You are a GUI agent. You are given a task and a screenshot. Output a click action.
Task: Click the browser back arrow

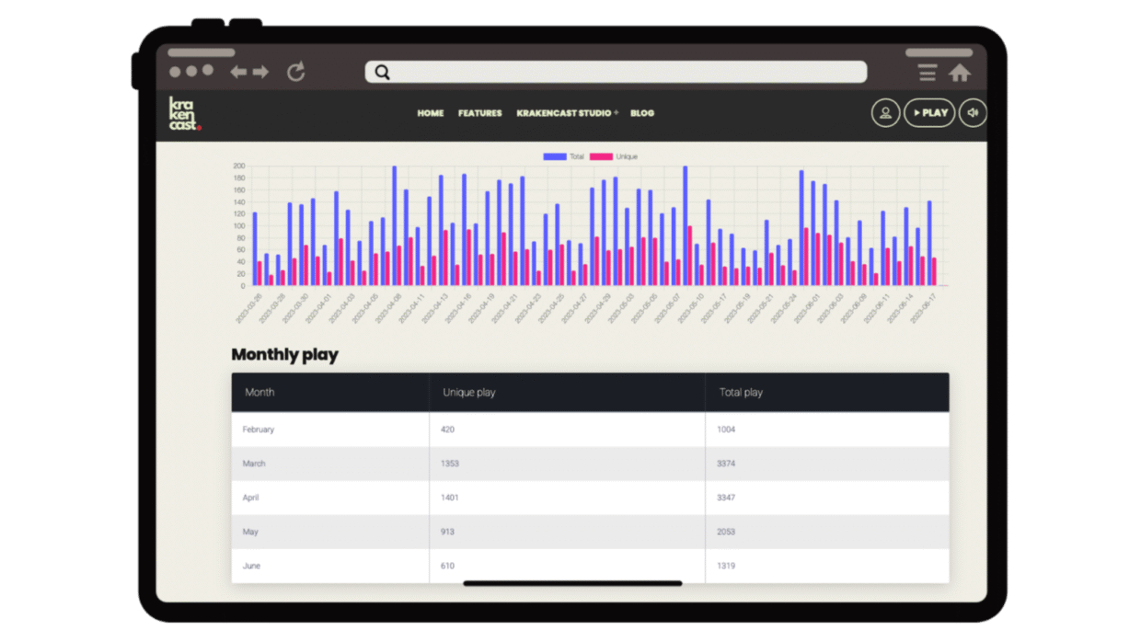pyautogui.click(x=238, y=72)
